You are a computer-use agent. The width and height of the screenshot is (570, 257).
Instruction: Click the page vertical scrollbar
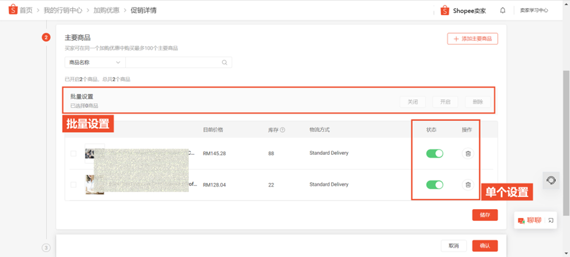click(x=566, y=143)
